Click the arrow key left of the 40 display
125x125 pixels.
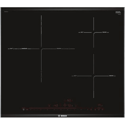[49, 106]
